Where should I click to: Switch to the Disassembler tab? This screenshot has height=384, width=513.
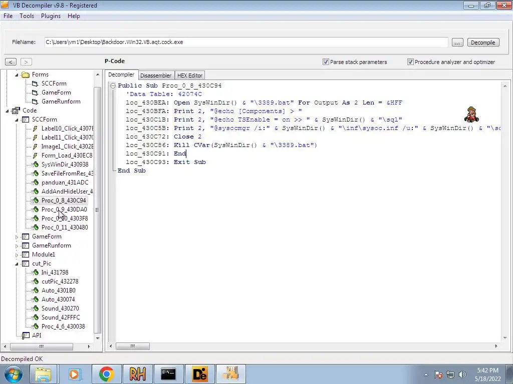point(156,75)
